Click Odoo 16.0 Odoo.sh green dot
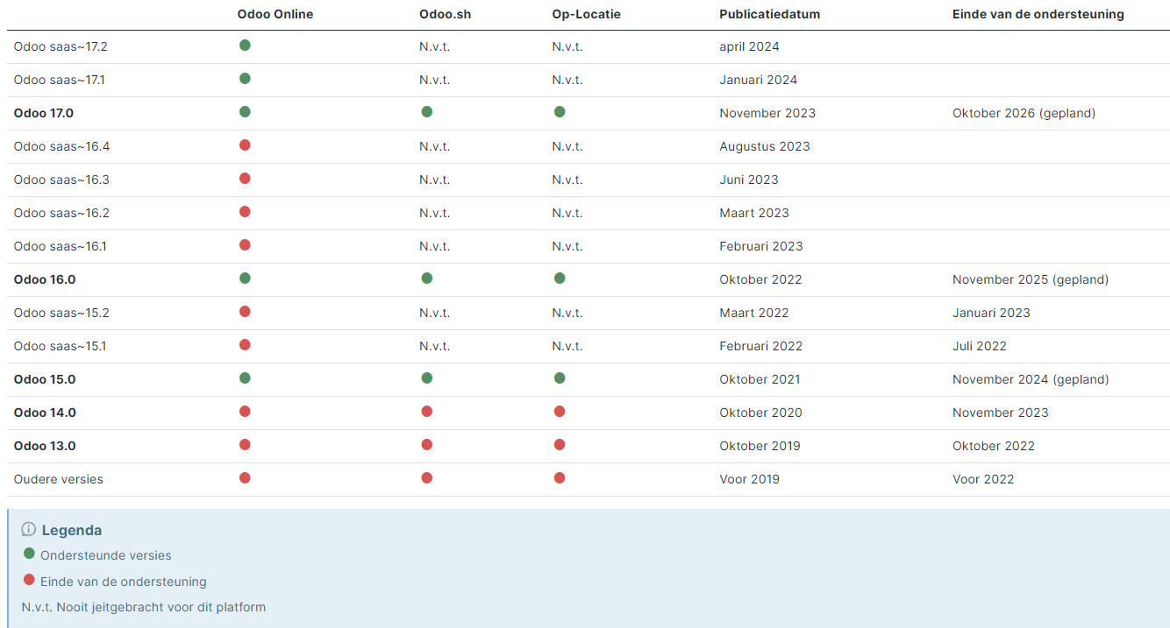The width and height of the screenshot is (1170, 628). click(426, 278)
